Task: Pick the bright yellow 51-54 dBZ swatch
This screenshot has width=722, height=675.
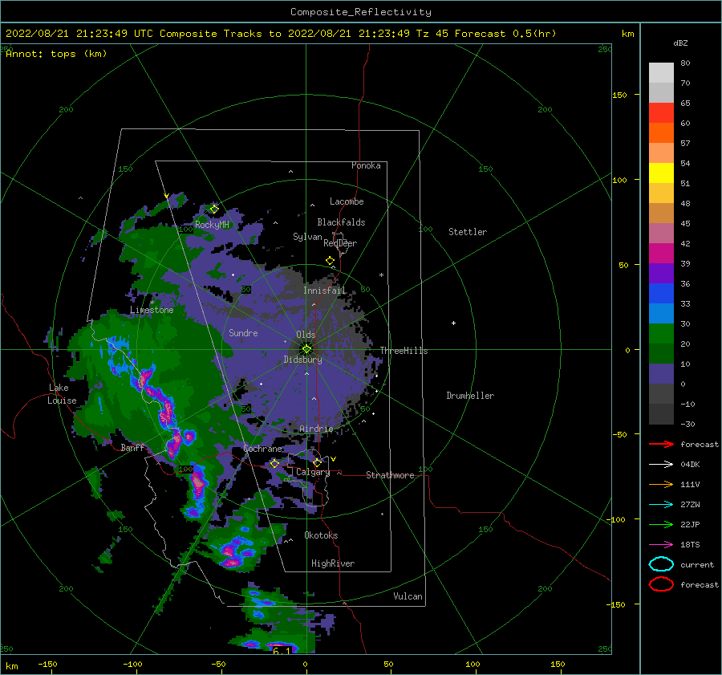Action: 661,173
